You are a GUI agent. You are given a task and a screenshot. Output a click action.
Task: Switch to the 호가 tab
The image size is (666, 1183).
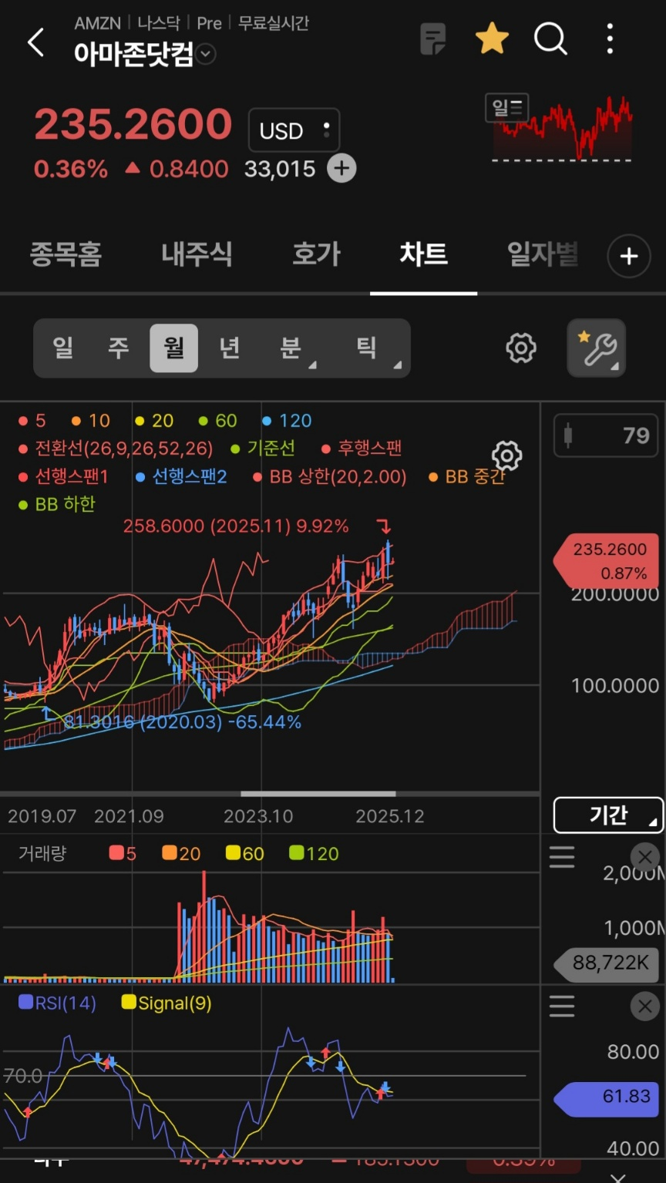316,254
